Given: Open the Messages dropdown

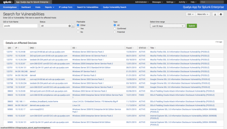Looking at the screenshot, I should click(158, 2).
